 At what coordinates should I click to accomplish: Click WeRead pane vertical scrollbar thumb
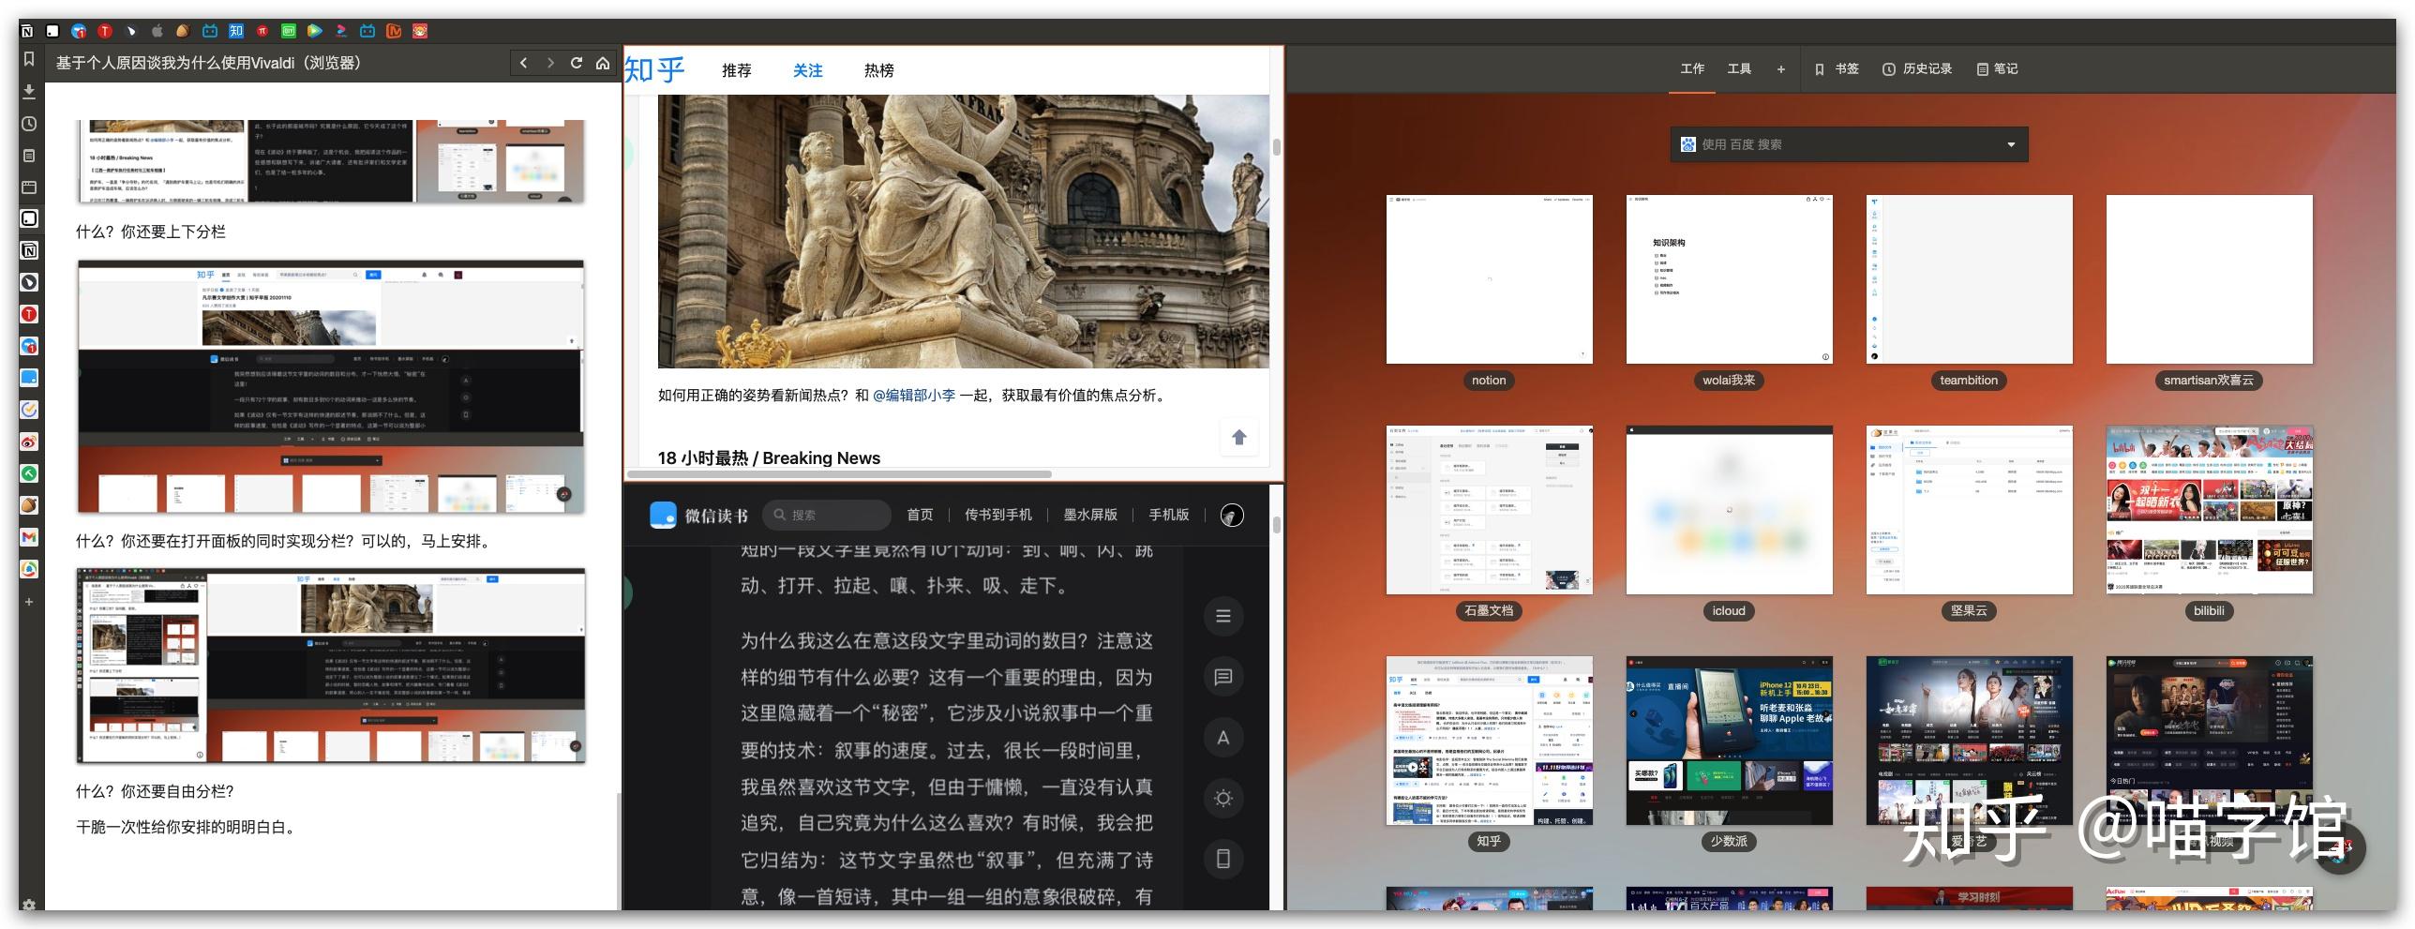click(1276, 524)
